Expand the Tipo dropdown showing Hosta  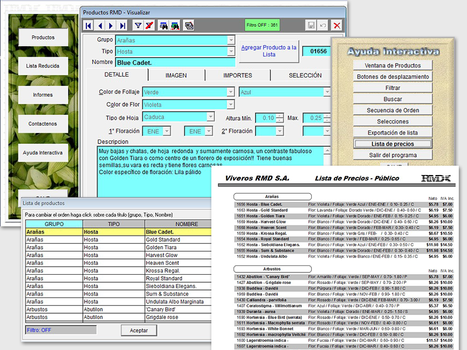coord(231,51)
